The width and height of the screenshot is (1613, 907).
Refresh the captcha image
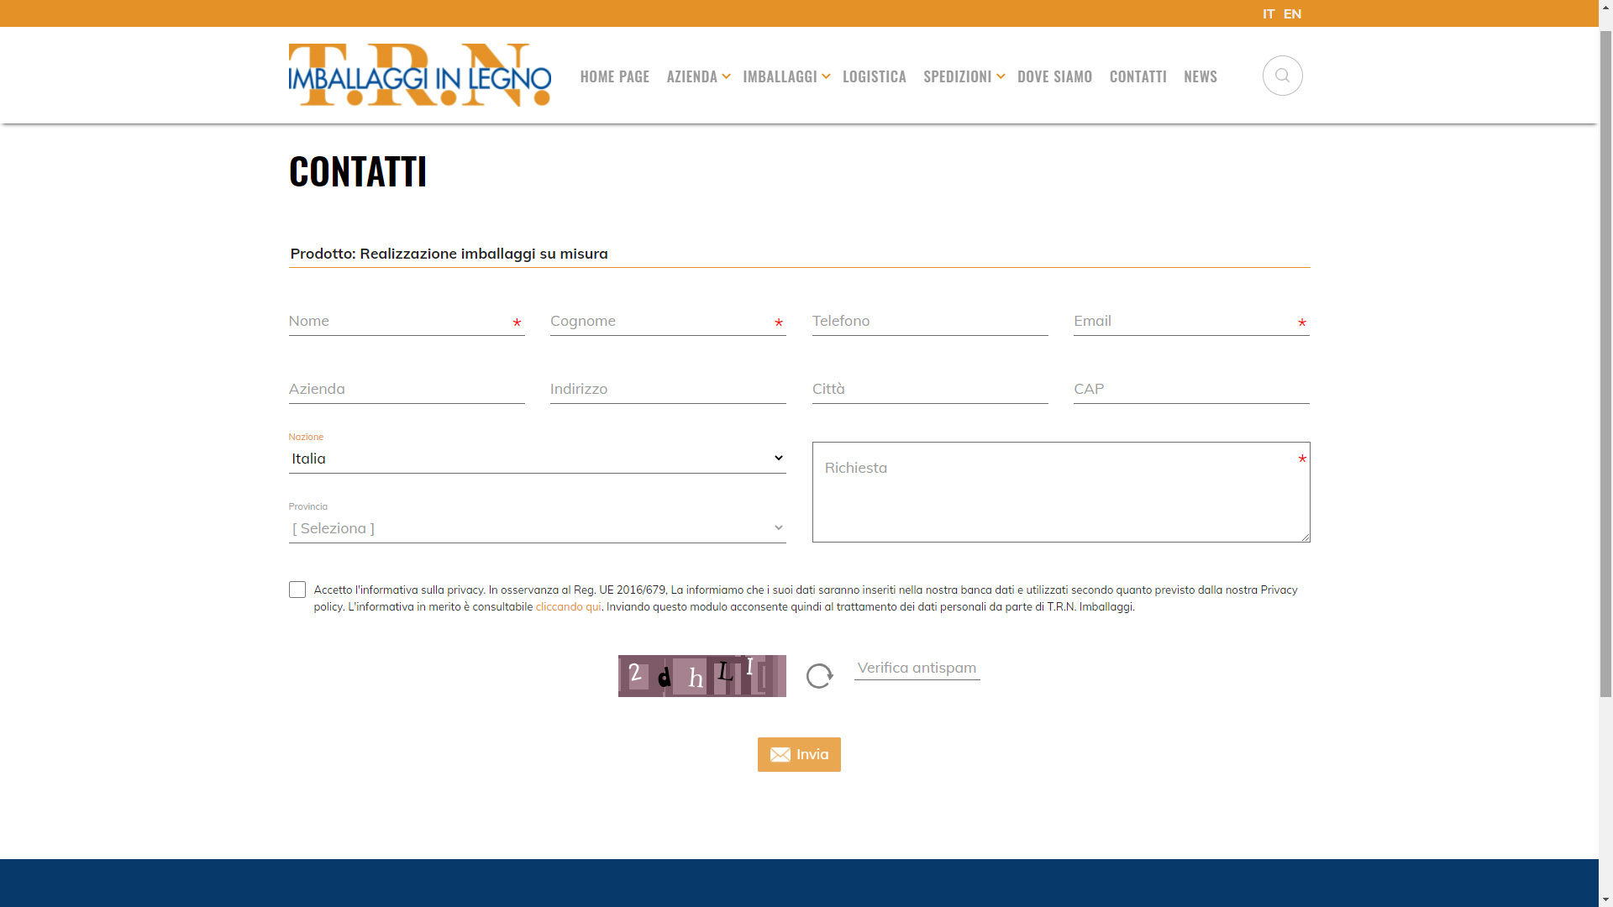pos(819,676)
